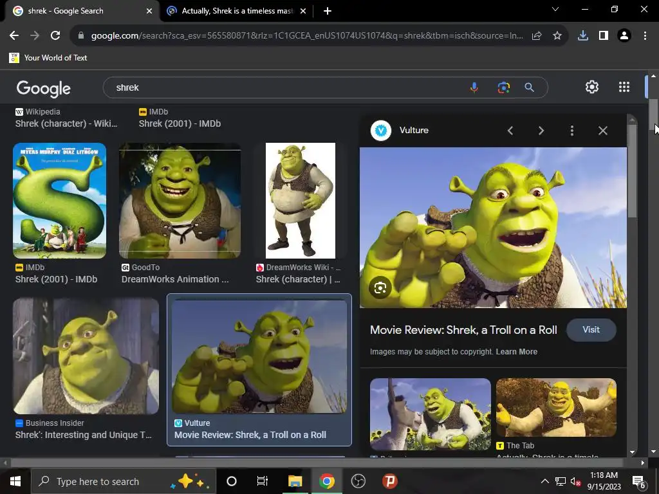Open more options in the Vulture preview

571,131
